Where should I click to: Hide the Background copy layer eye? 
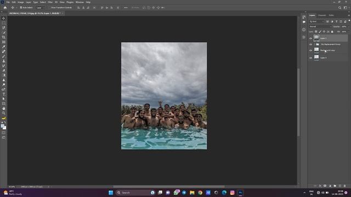coord(310,50)
